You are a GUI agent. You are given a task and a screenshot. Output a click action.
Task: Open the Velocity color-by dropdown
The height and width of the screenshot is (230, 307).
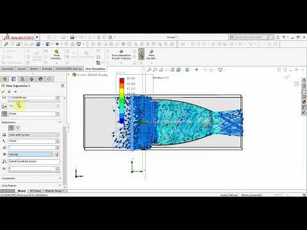coord(31,154)
